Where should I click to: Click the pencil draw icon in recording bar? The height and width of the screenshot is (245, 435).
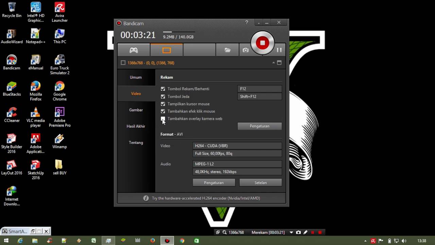305,232
